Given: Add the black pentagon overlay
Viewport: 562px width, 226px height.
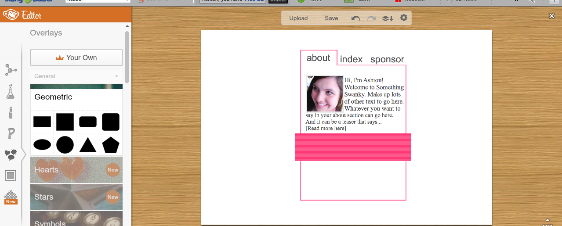Looking at the screenshot, I should pyautogui.click(x=111, y=144).
